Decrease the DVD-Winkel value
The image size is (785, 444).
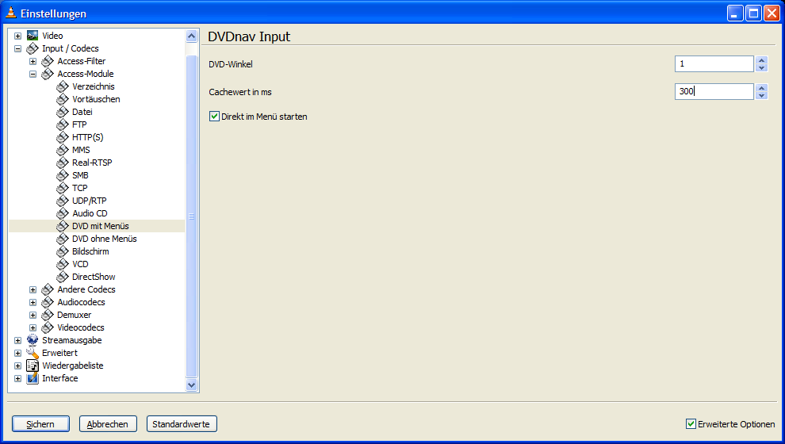(x=761, y=67)
